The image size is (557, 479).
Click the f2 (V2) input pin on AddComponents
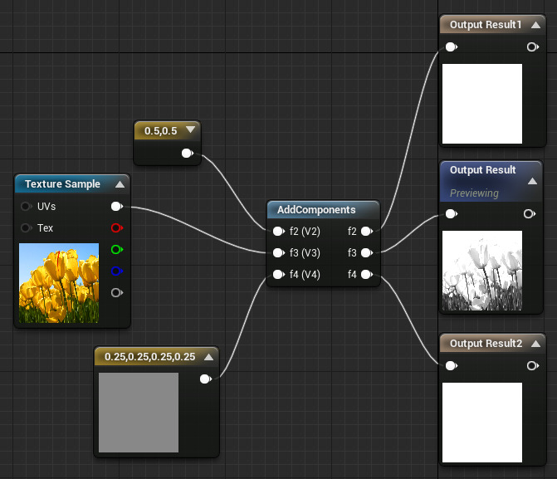(278, 232)
